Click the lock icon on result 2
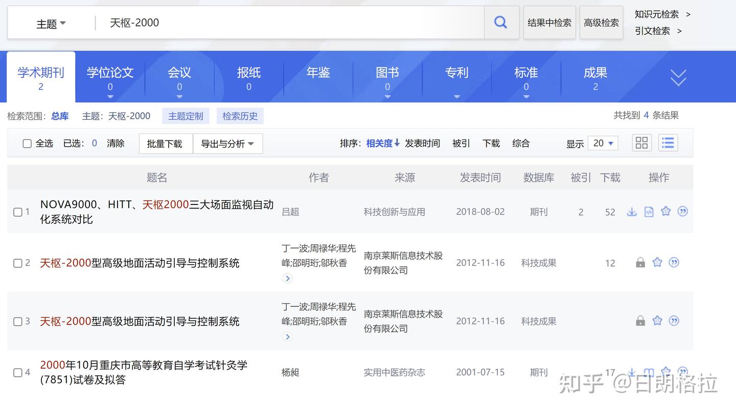The height and width of the screenshot is (413, 736). click(640, 262)
